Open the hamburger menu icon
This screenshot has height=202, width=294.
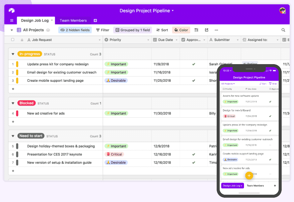pyautogui.click(x=12, y=21)
